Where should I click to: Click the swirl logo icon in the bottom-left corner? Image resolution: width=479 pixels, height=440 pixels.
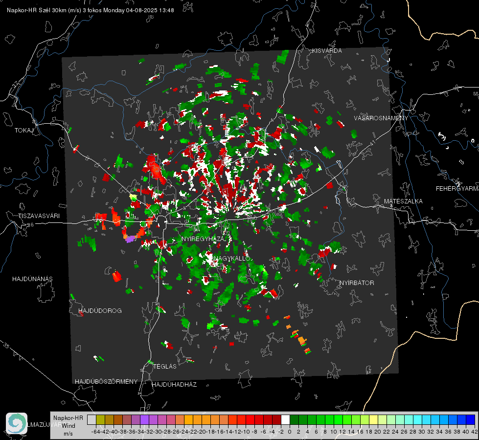click(17, 423)
